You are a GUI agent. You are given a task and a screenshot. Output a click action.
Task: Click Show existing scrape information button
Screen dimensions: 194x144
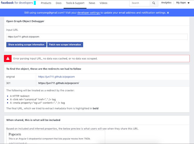[26, 45]
